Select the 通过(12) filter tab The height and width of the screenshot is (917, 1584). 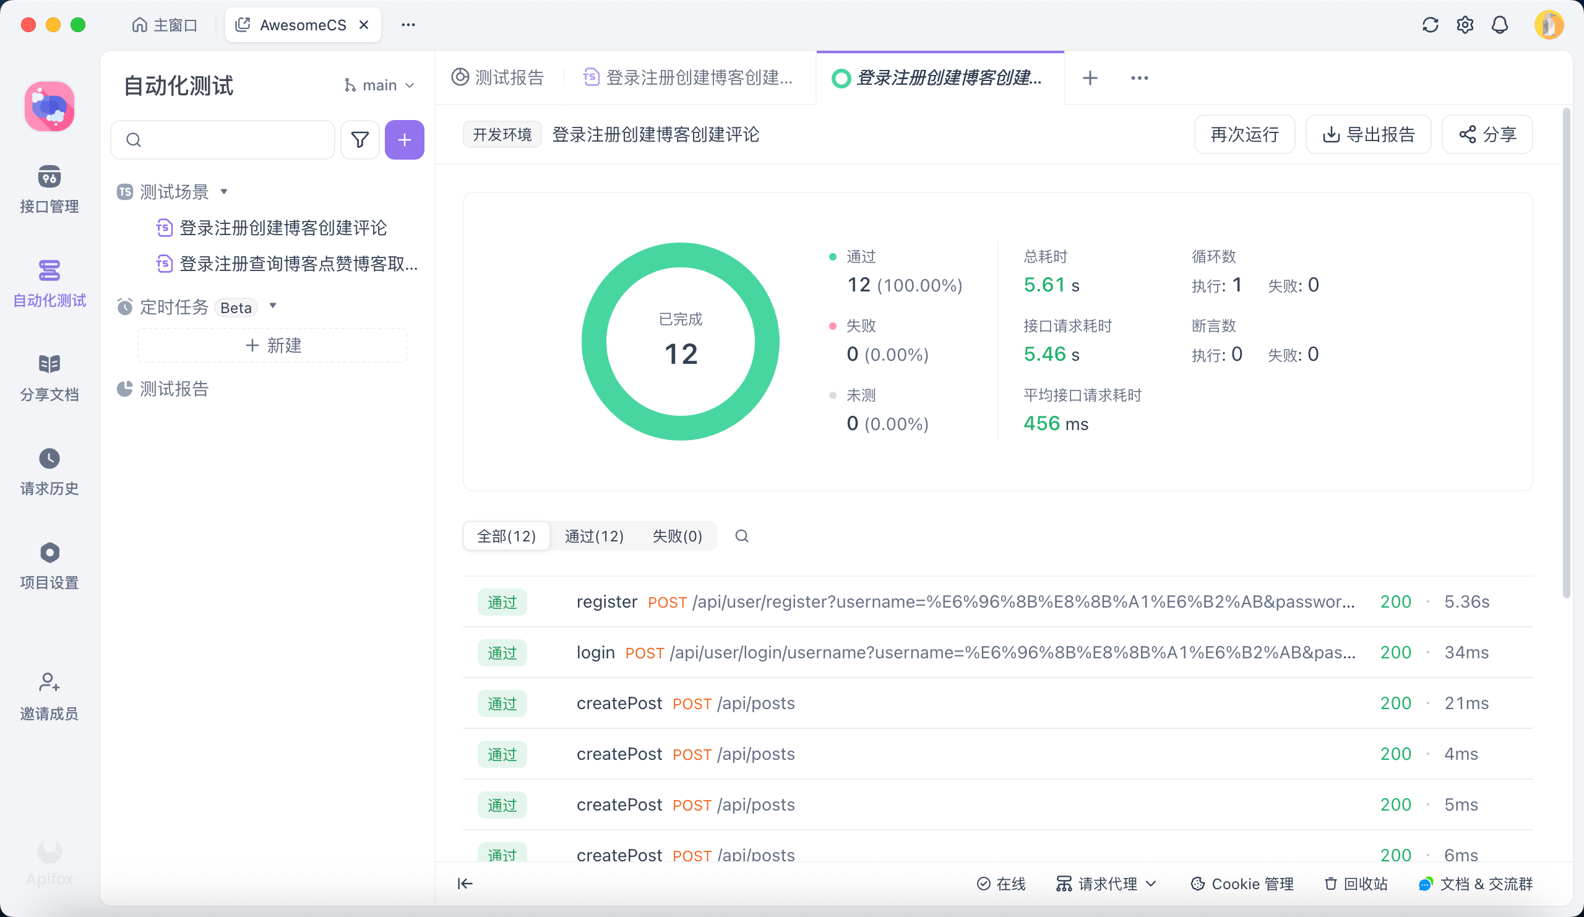pos(594,536)
